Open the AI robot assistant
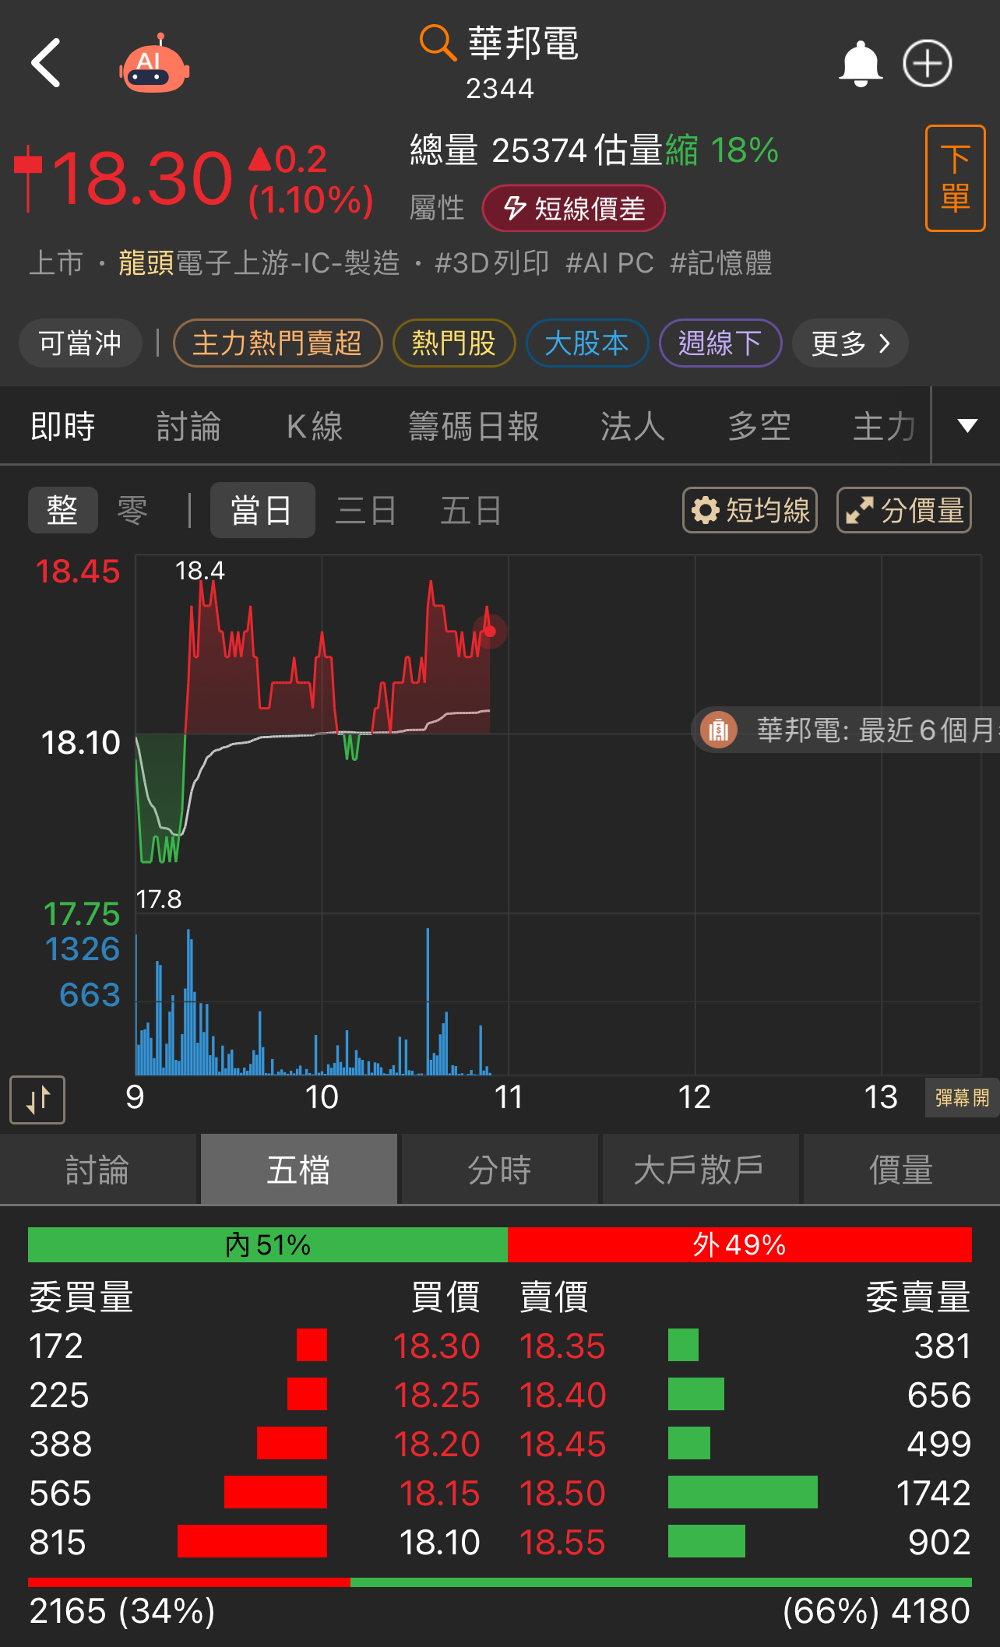This screenshot has height=1647, width=1000. (155, 65)
